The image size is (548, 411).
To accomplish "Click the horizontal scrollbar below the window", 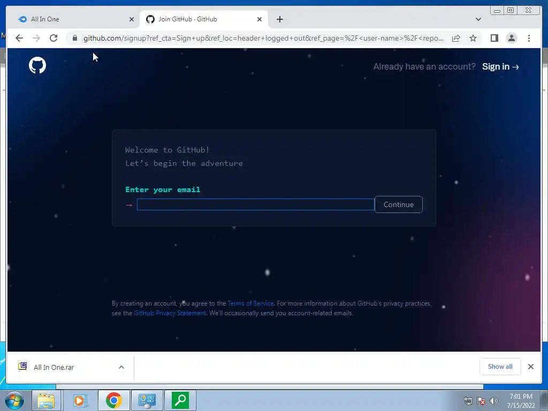I will tap(270, 386).
